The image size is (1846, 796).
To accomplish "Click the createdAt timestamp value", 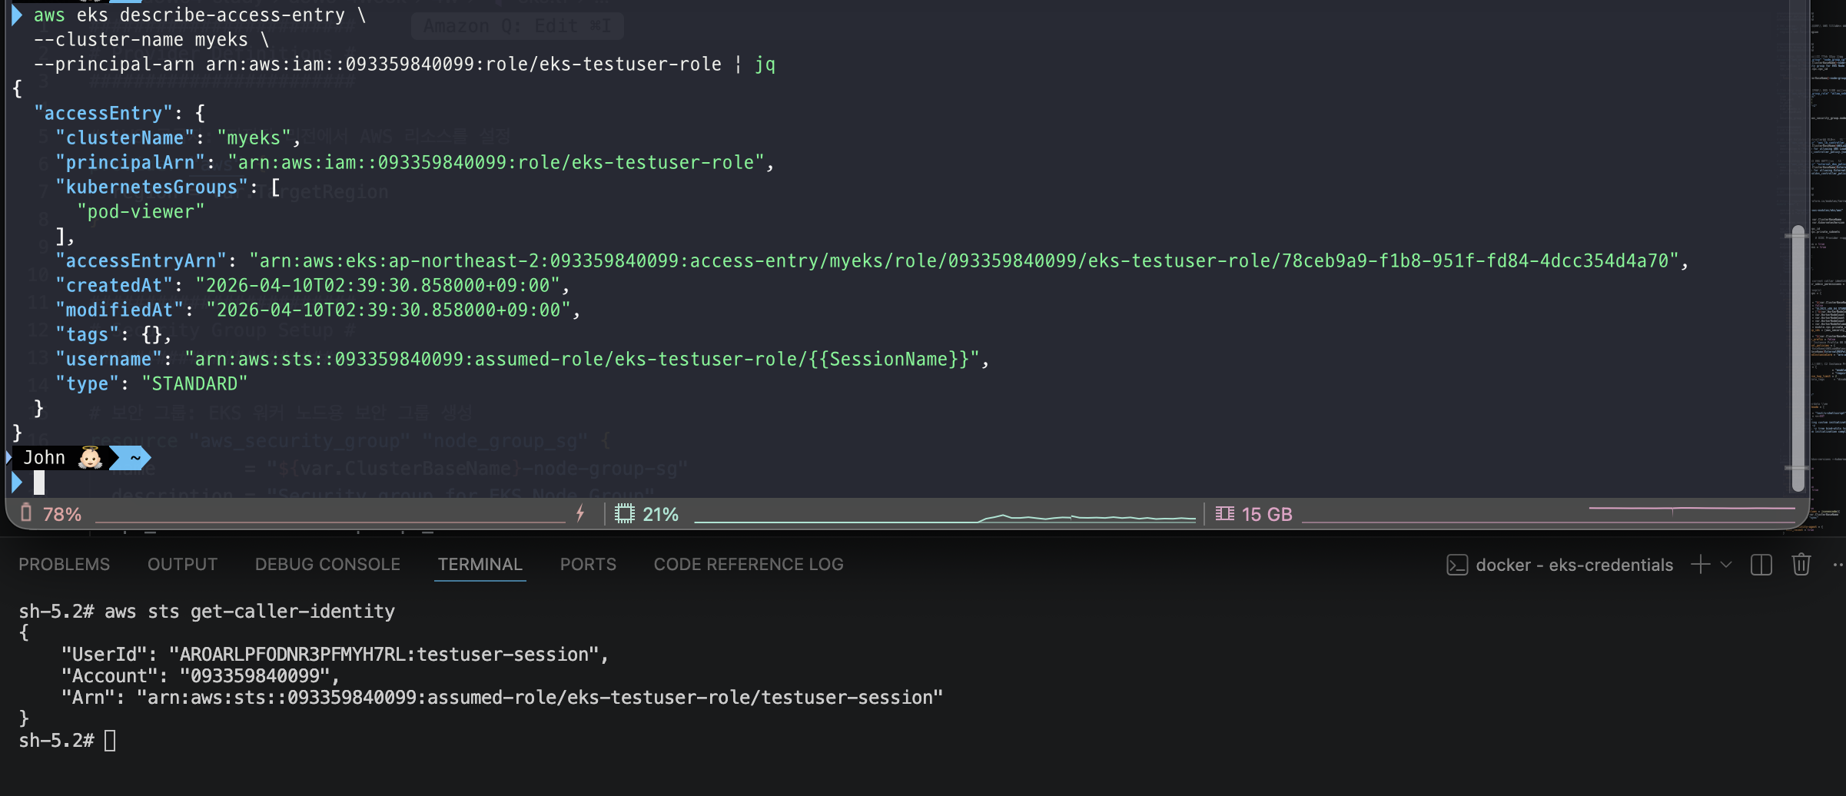I will [x=378, y=286].
